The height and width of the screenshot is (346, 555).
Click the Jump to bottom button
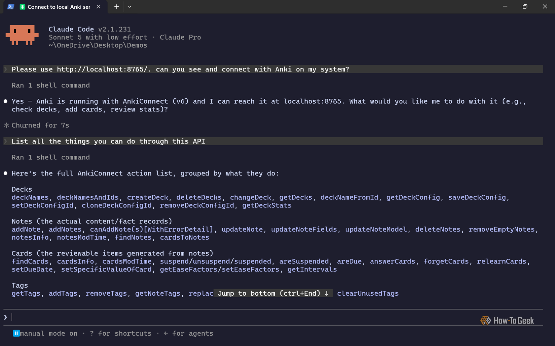[273, 293]
